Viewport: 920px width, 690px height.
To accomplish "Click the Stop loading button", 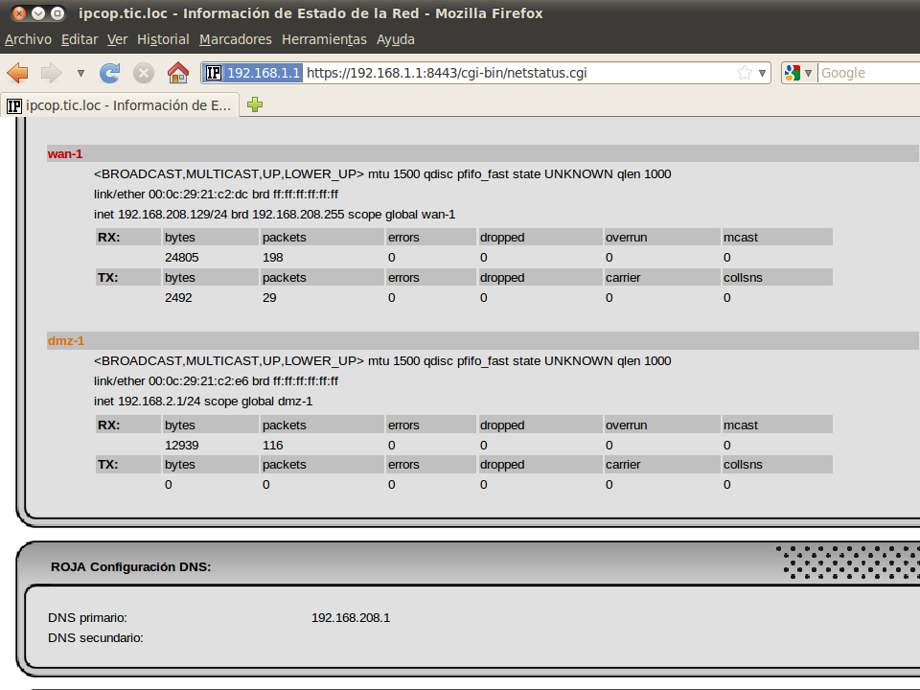I will point(144,73).
